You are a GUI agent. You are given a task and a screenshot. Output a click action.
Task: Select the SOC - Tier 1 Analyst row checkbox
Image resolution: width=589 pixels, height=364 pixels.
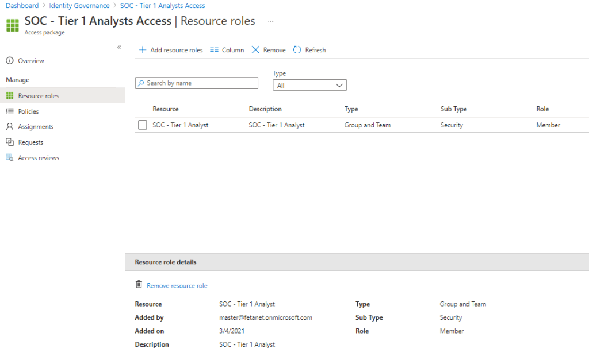coord(143,125)
